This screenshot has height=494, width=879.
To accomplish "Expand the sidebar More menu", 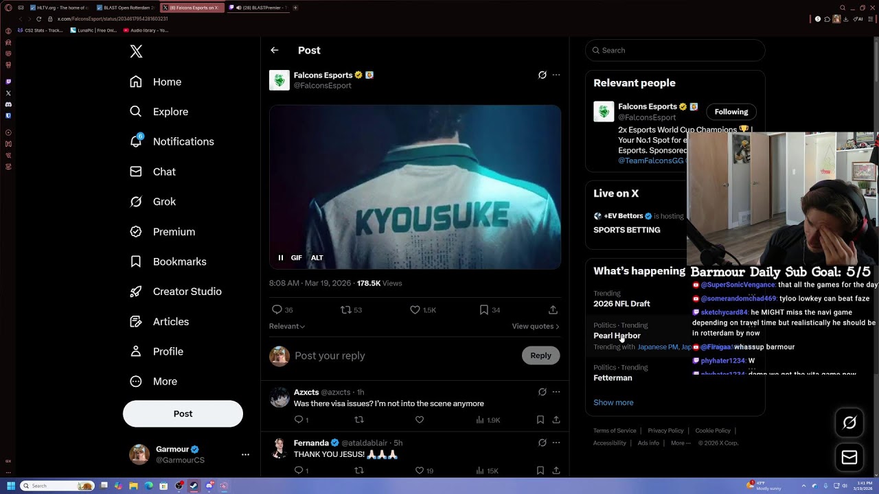I will point(154,381).
